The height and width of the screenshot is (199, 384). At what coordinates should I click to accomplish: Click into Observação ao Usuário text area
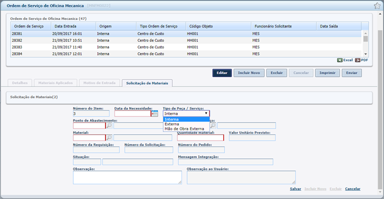(241, 177)
